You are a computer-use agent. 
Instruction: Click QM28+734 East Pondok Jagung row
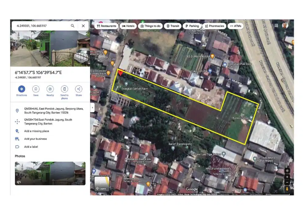tap(50, 122)
